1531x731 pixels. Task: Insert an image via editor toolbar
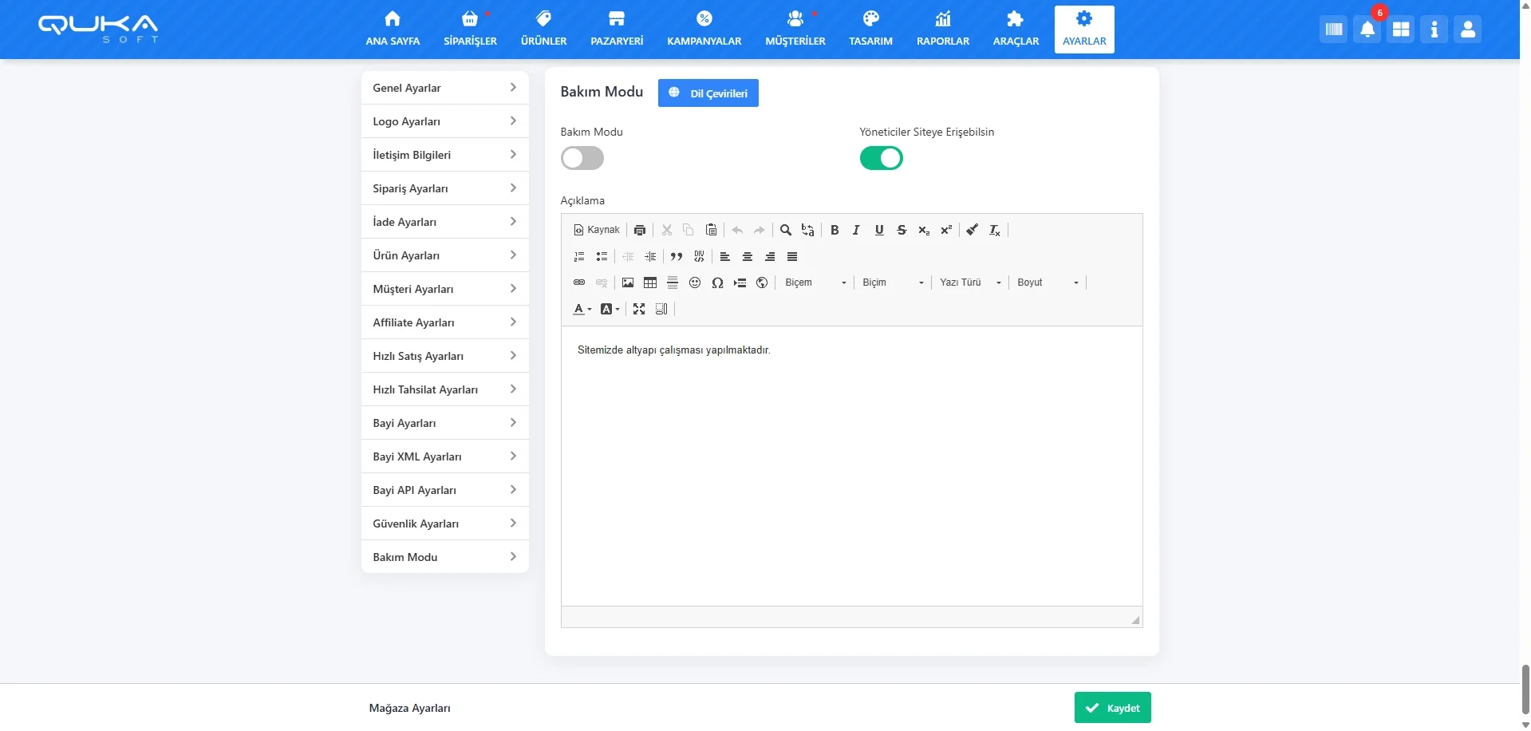pos(628,283)
